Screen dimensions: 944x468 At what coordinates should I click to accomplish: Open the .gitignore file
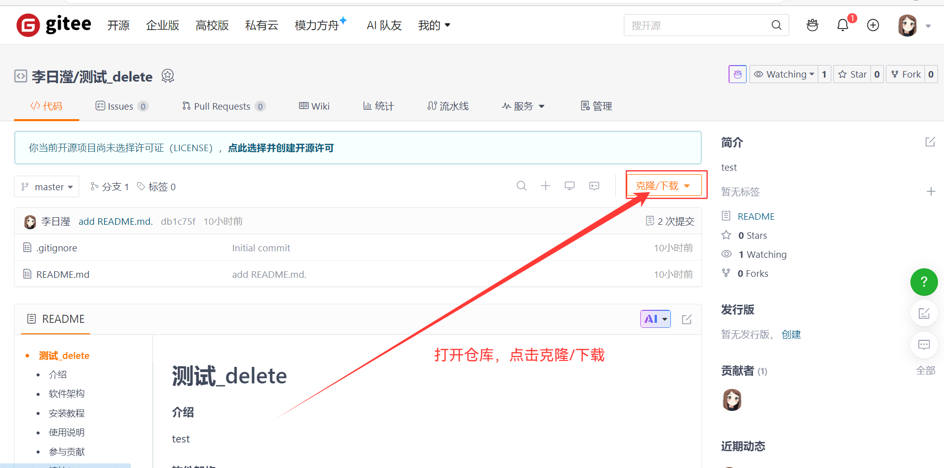(x=57, y=248)
